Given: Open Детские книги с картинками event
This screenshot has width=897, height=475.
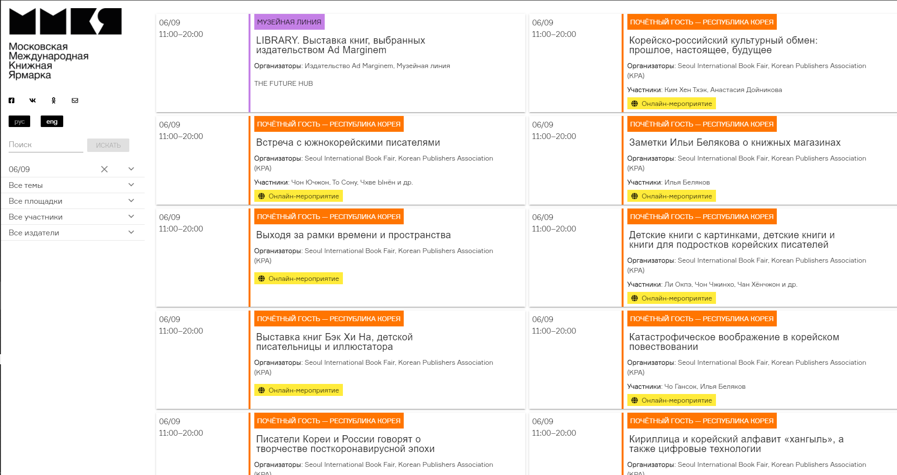Looking at the screenshot, I should (x=732, y=240).
